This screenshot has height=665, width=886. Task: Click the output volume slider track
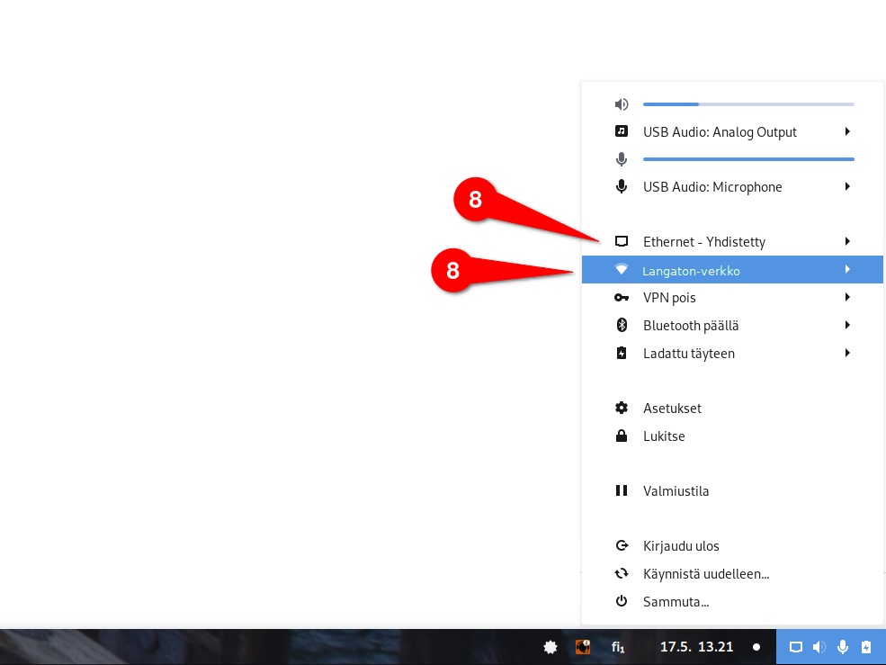click(x=748, y=104)
